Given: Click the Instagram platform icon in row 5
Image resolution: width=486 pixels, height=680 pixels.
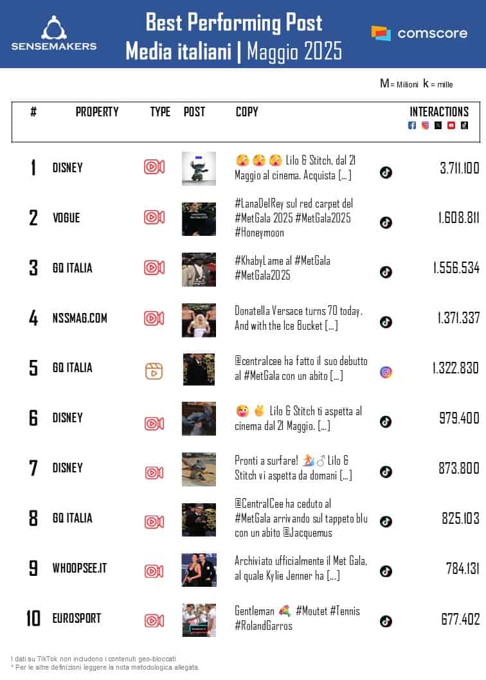Looking at the screenshot, I should (x=386, y=372).
